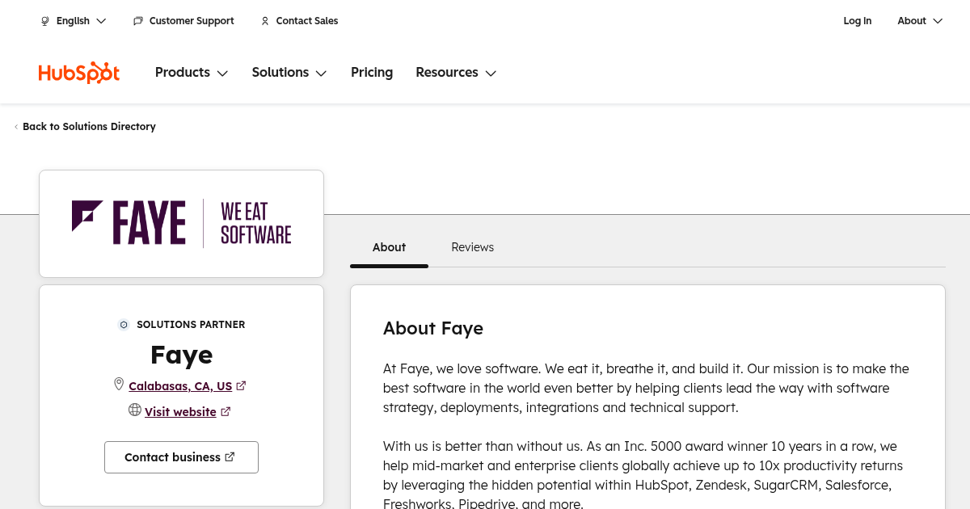
Task: Click the globe icon beside Visit website
Action: 135,410
